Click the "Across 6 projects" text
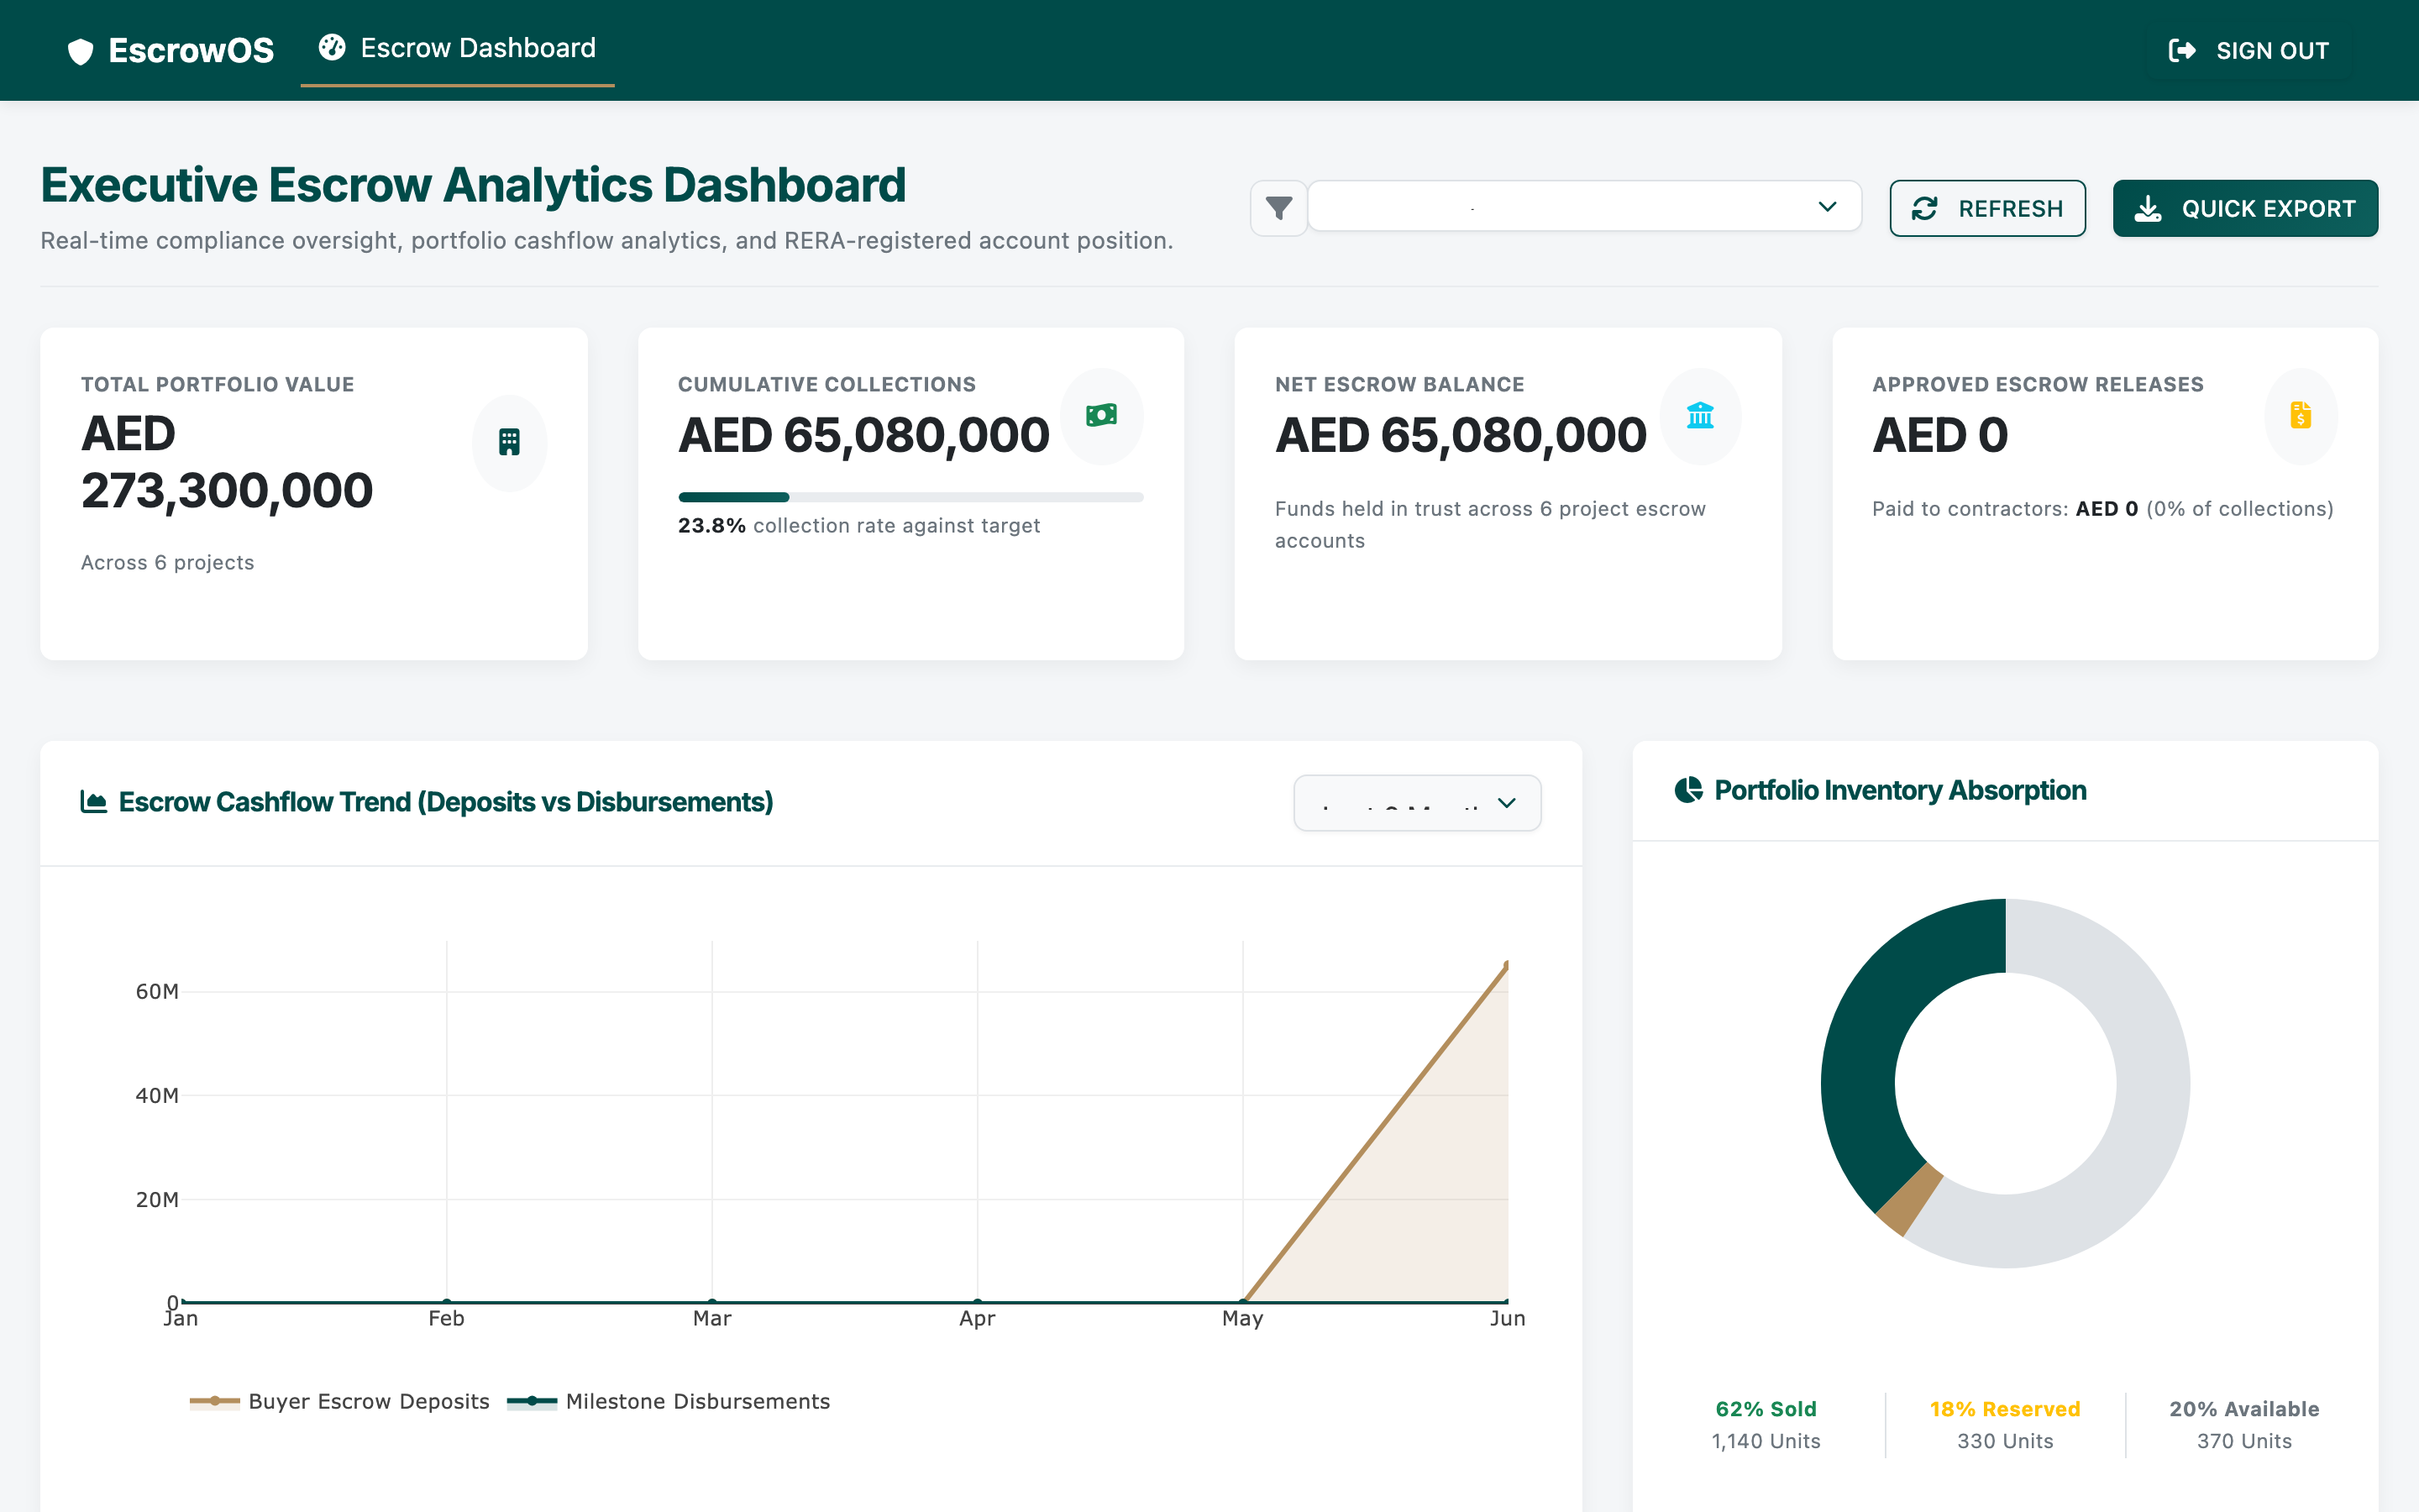2419x1512 pixels. [x=167, y=562]
